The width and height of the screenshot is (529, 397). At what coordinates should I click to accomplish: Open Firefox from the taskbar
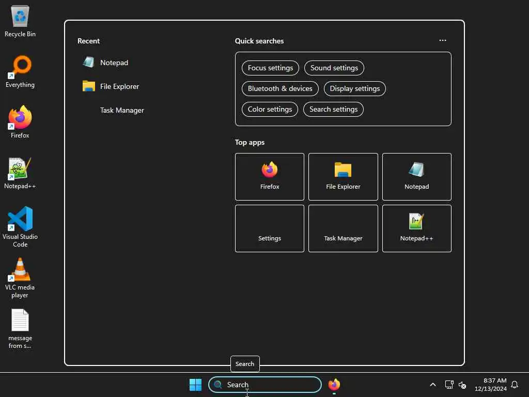click(334, 385)
